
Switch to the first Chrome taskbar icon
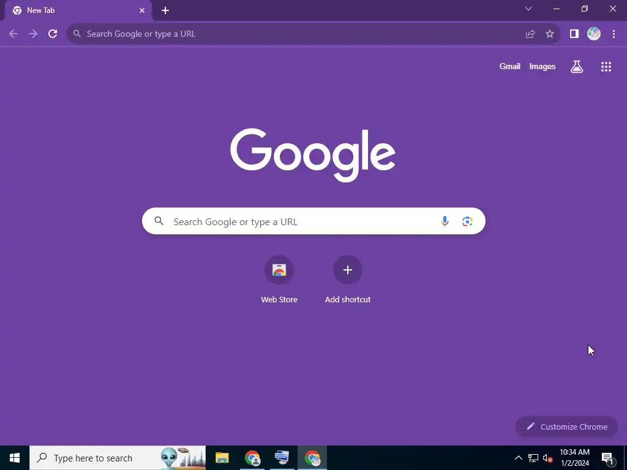coord(252,458)
